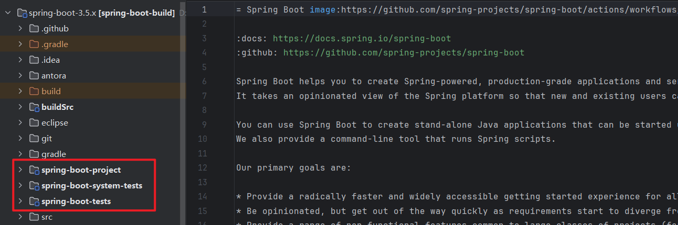Click the spring-boot-project module icon
Viewport: 678px width, 225px height.
click(34, 170)
